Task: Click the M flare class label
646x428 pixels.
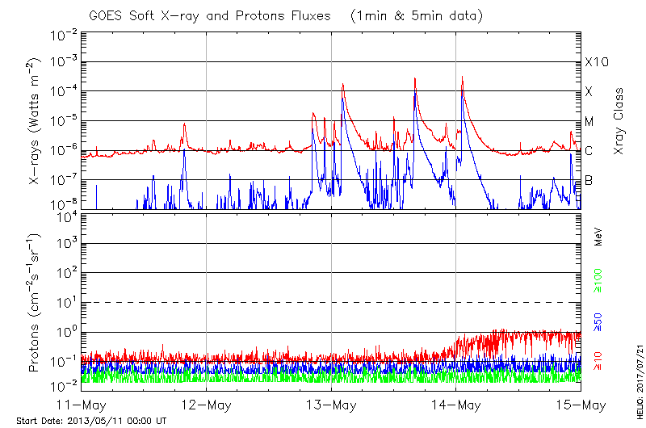Action: coord(589,121)
